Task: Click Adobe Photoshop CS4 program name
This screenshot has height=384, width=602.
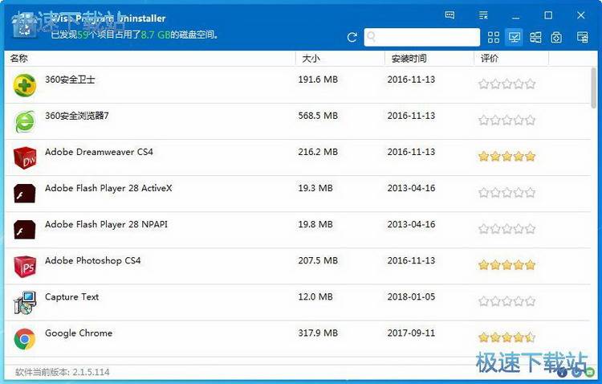Action: coord(92,260)
